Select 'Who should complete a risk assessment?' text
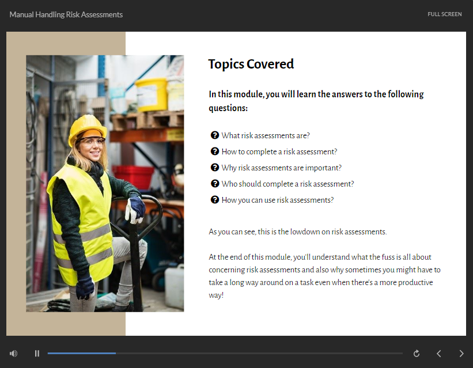The height and width of the screenshot is (368, 473). point(287,184)
